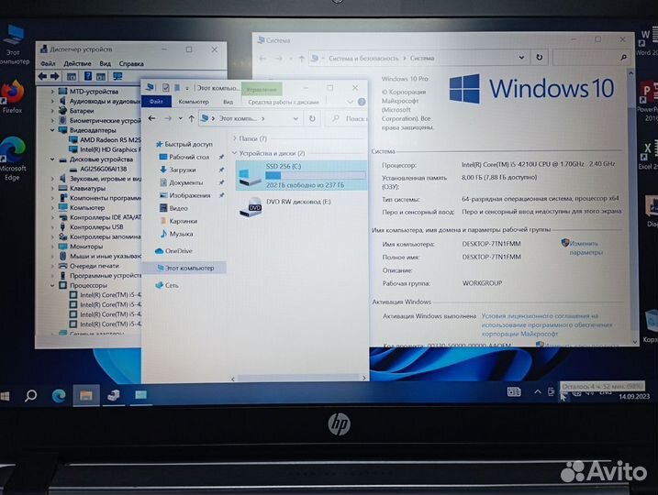658x495 pixels.
Task: Collapse the Процессоры node
Action: point(52,285)
